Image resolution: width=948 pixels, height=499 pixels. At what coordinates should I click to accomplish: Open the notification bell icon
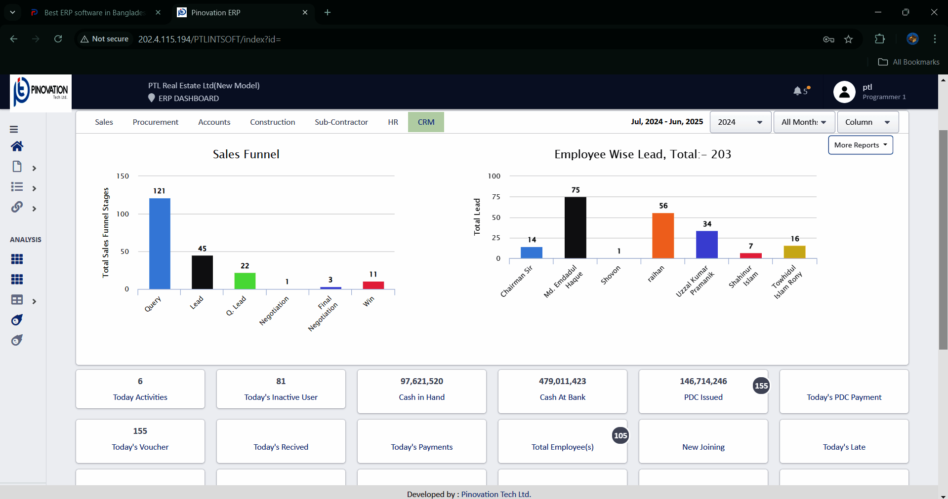click(x=797, y=91)
